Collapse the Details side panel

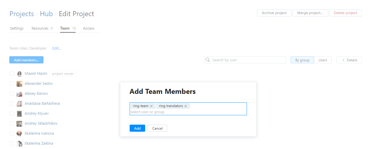[x=349, y=60]
